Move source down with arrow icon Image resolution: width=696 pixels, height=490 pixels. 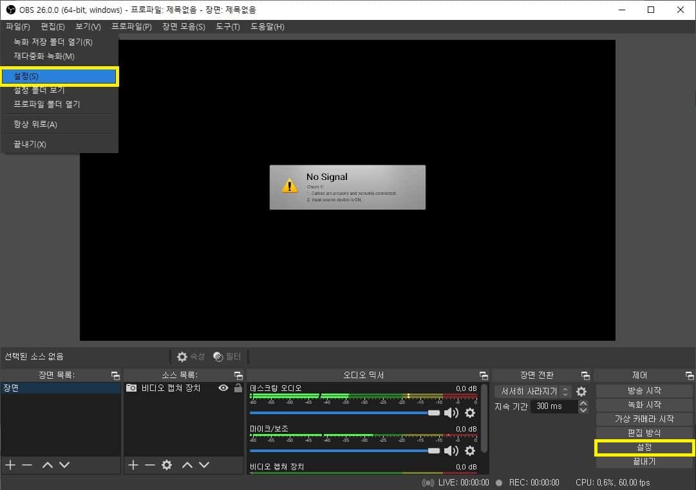pos(204,465)
